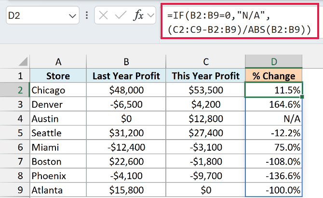The height and width of the screenshot is (198, 323).
Task: Click the formula bar text field
Action: pos(240,21)
